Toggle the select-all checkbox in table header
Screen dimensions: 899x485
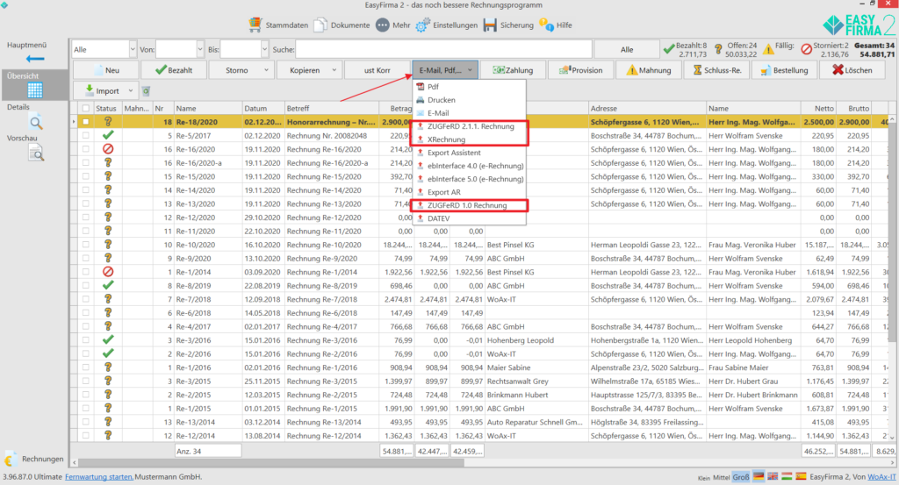pyautogui.click(x=85, y=109)
